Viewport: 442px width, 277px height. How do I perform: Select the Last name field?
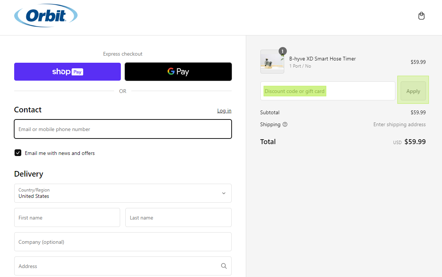point(178,218)
